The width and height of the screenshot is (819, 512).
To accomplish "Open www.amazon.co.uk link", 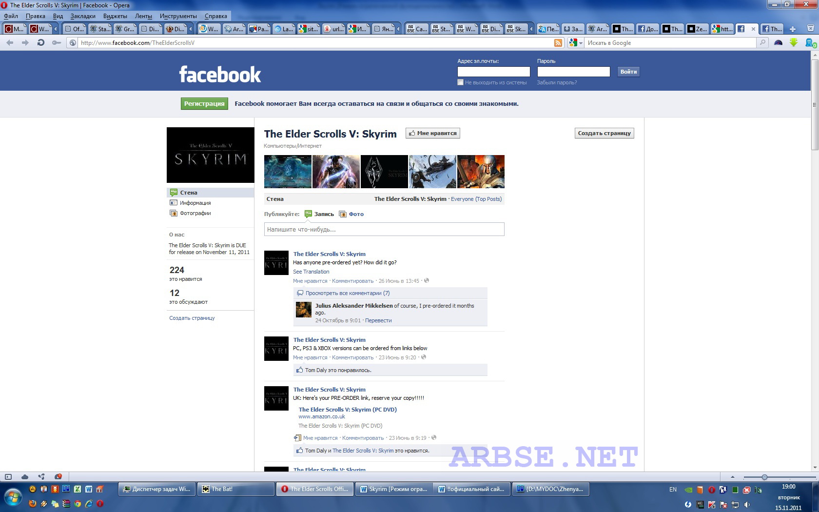I will (322, 416).
